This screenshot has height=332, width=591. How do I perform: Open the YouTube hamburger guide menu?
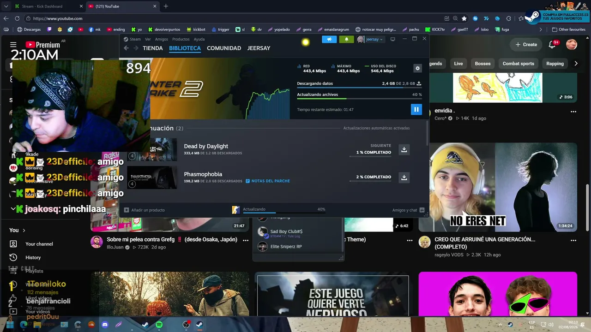(13, 45)
